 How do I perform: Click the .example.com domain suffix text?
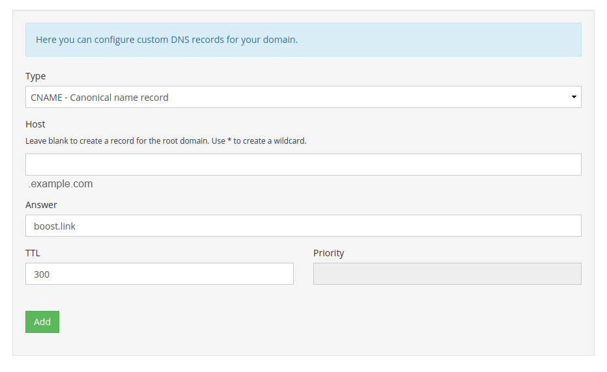pyautogui.click(x=61, y=183)
